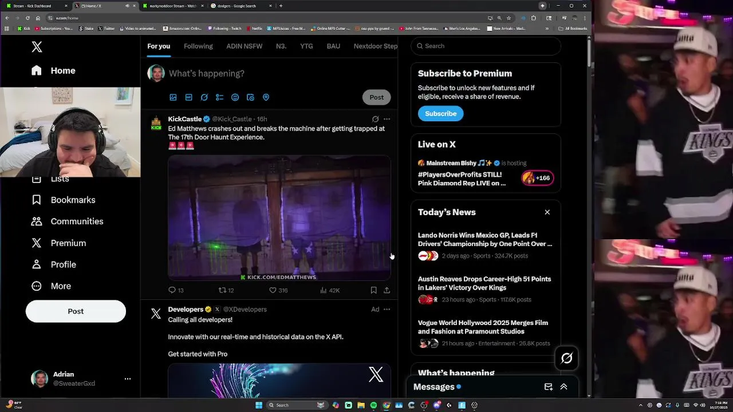Screen dimensions: 733x412
Task: Open All Bookmarks folder
Action: (x=573, y=28)
